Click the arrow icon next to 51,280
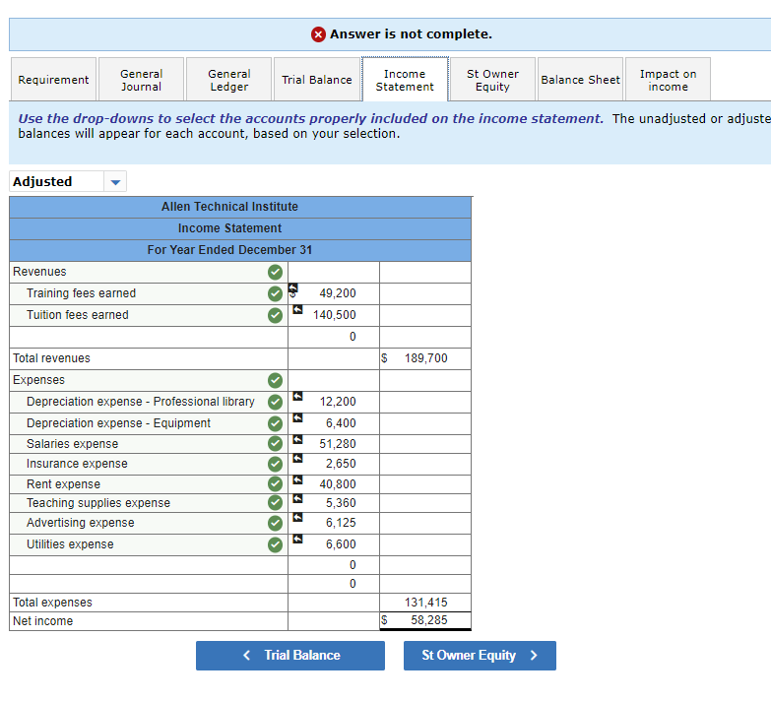771x701 pixels. coord(297,439)
